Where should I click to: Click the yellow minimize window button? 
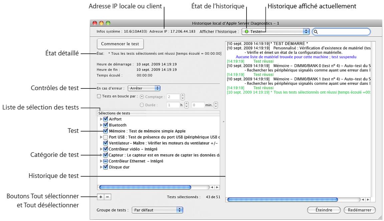tap(101, 23)
